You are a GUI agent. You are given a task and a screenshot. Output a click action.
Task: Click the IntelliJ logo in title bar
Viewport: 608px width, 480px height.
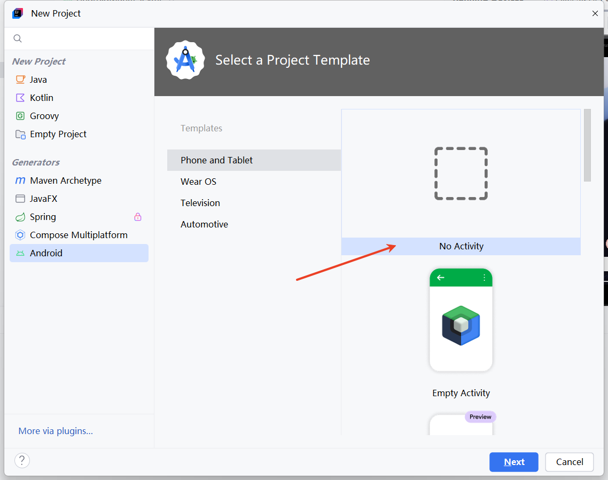[x=18, y=13]
